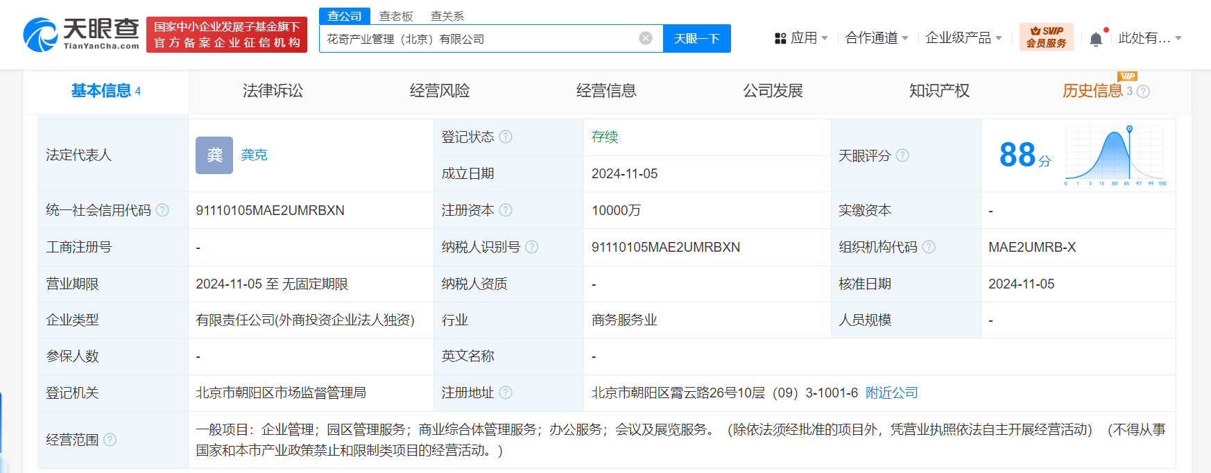
Task: Click the enterprise type 有限责任公司(外商投资企业法人独资)
Action: pyautogui.click(x=305, y=320)
